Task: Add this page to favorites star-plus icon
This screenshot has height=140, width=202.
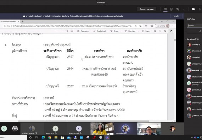Action: [140, 26]
